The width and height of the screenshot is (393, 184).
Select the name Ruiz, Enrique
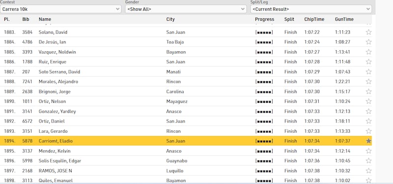[x=53, y=62]
